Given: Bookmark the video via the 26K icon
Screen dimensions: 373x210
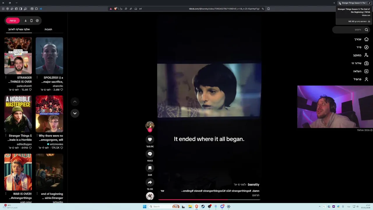Looking at the screenshot, I should pyautogui.click(x=150, y=168).
